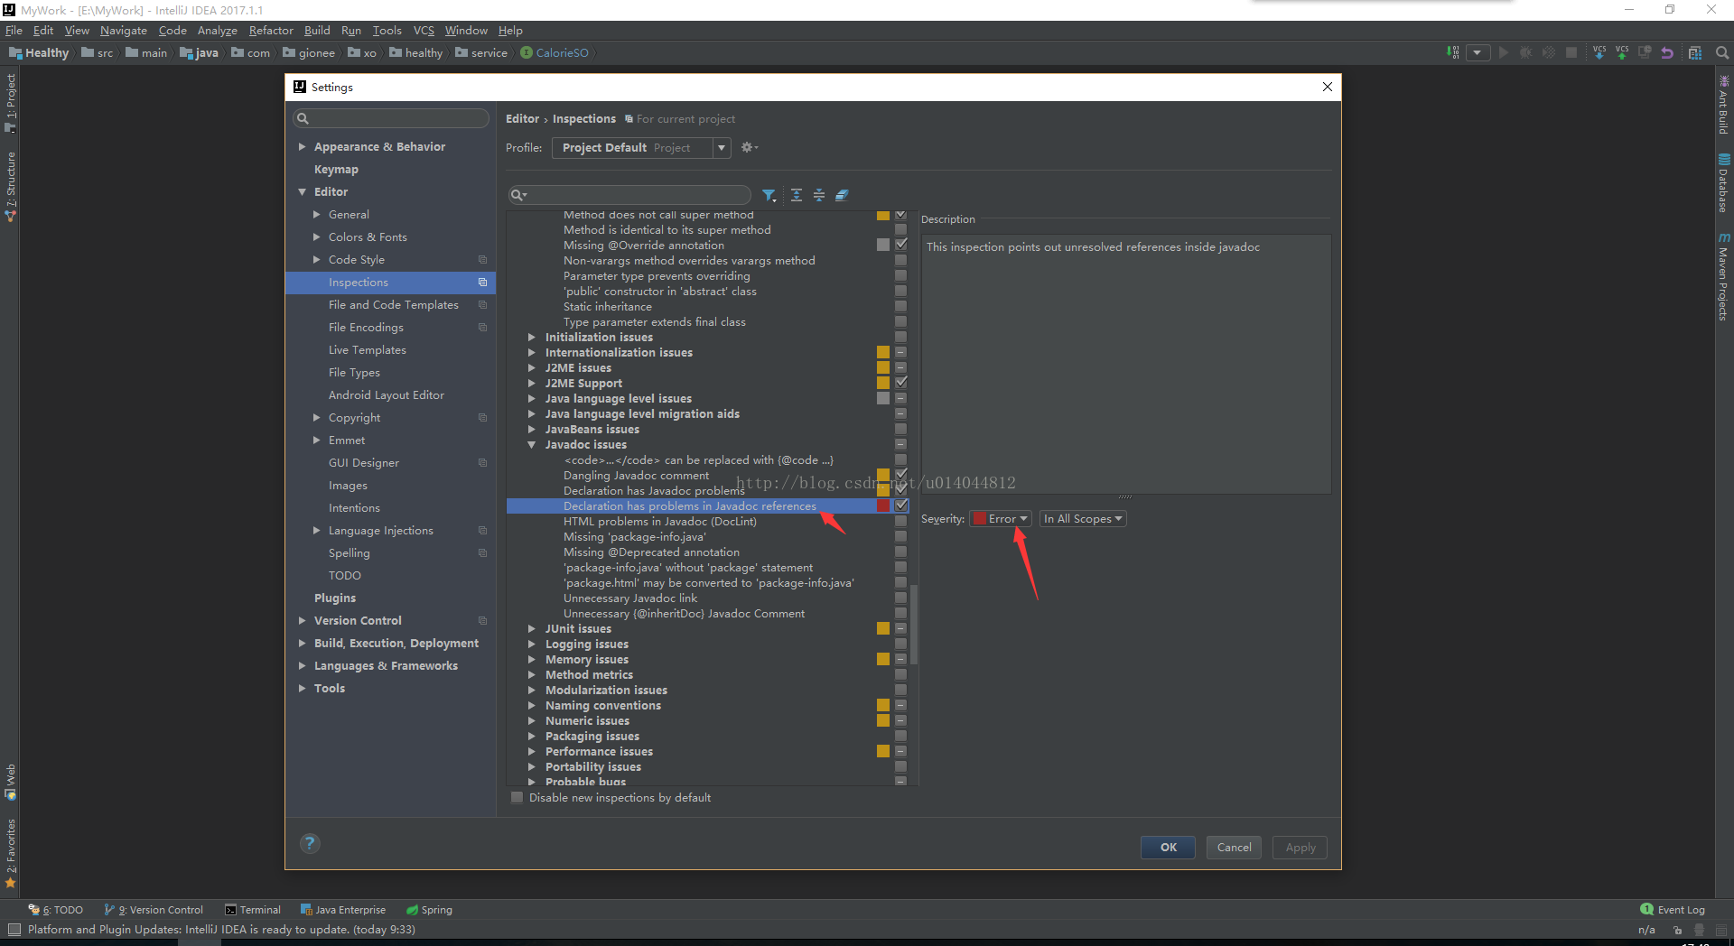Open the Project tool window sidebar
The image size is (1734, 946).
point(10,101)
